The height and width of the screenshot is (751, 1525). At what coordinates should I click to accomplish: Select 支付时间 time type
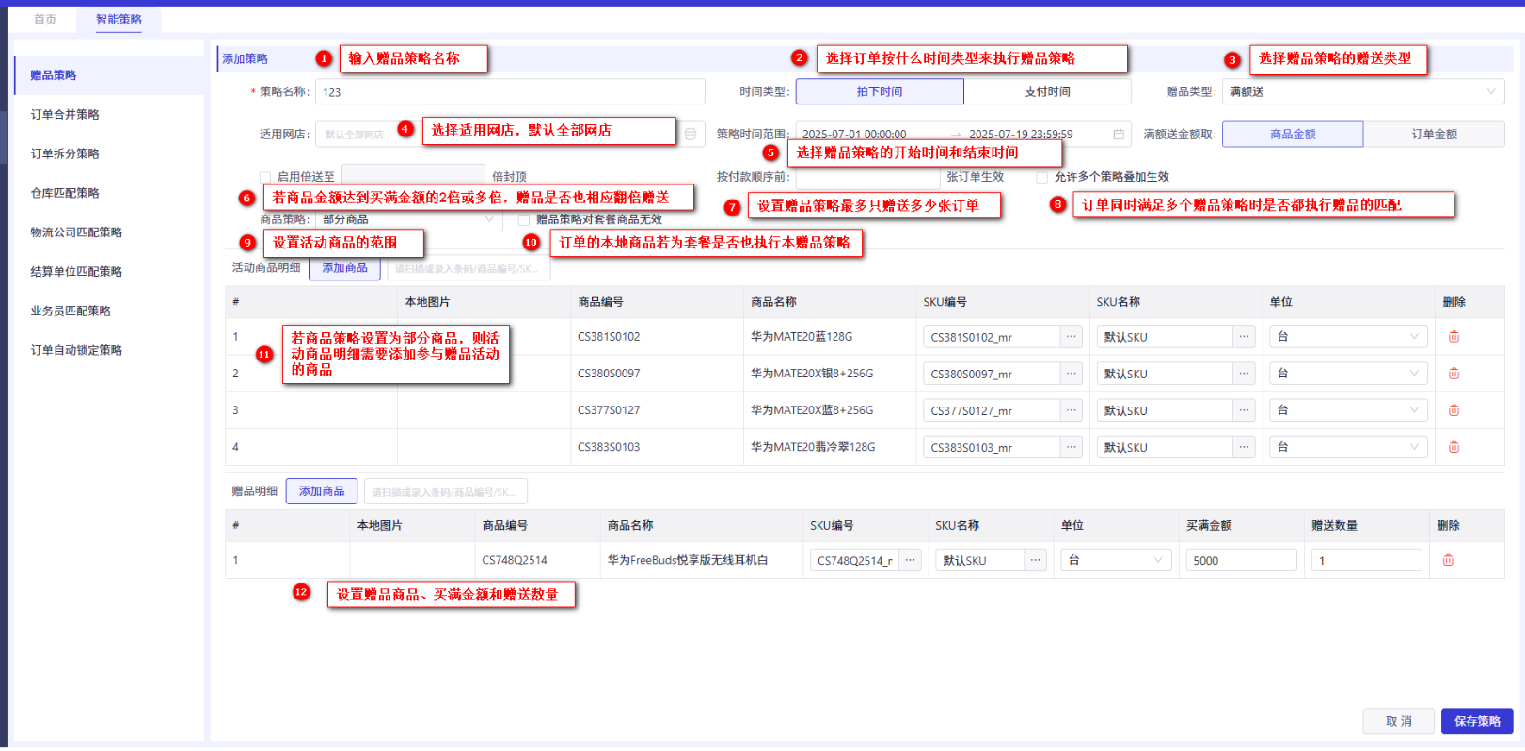point(1047,91)
